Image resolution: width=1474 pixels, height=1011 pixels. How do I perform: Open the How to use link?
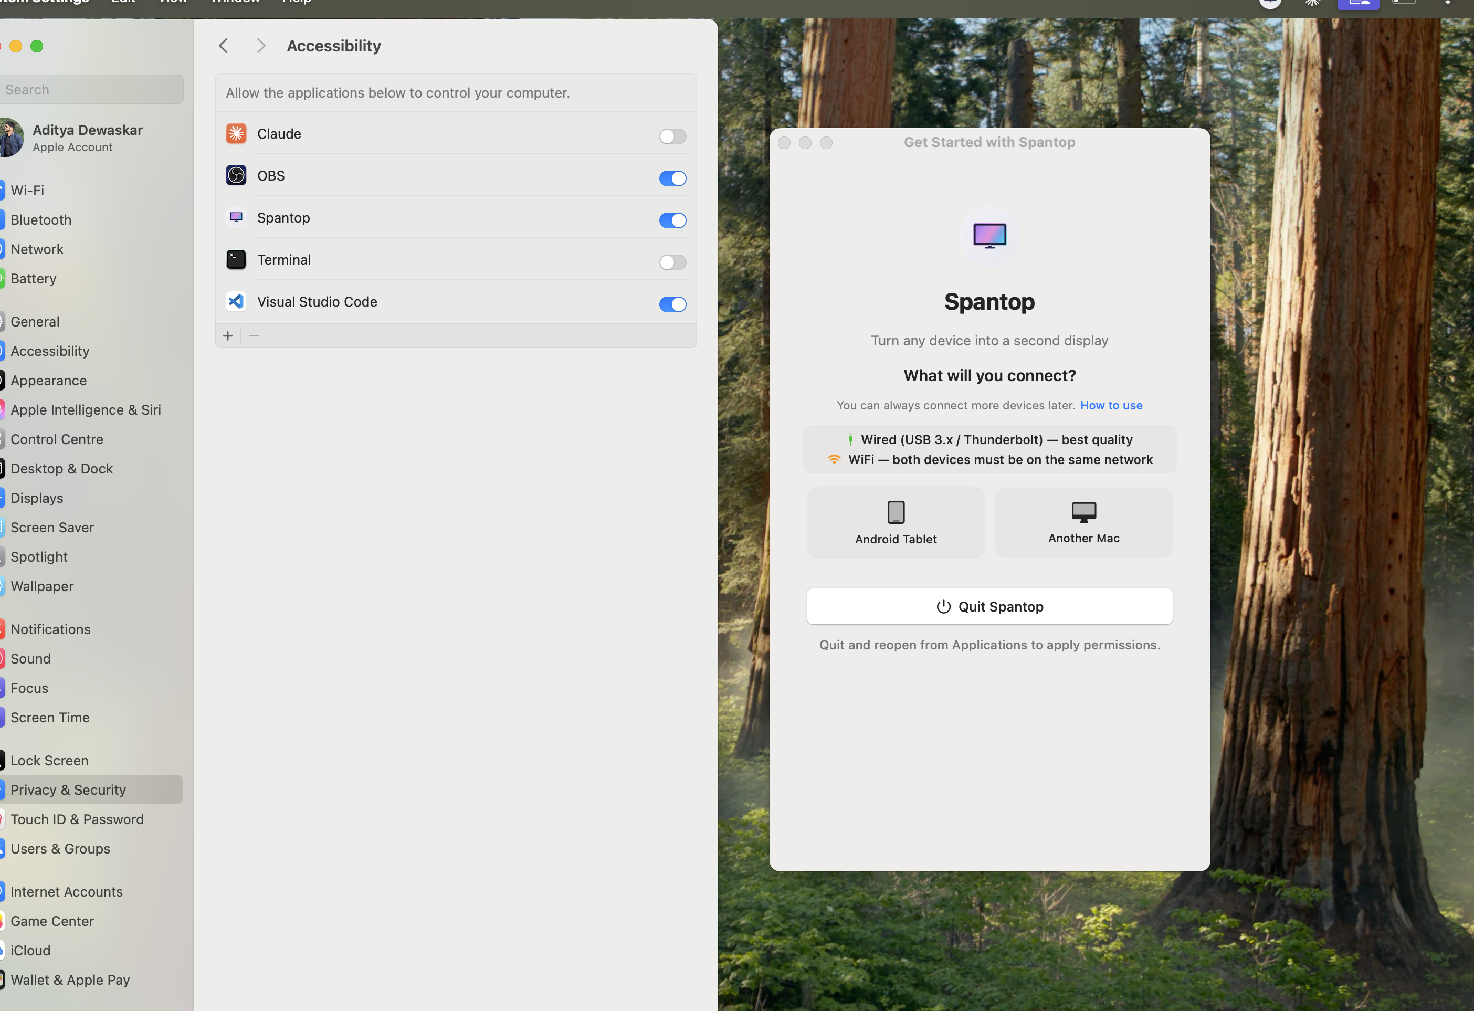(x=1111, y=405)
